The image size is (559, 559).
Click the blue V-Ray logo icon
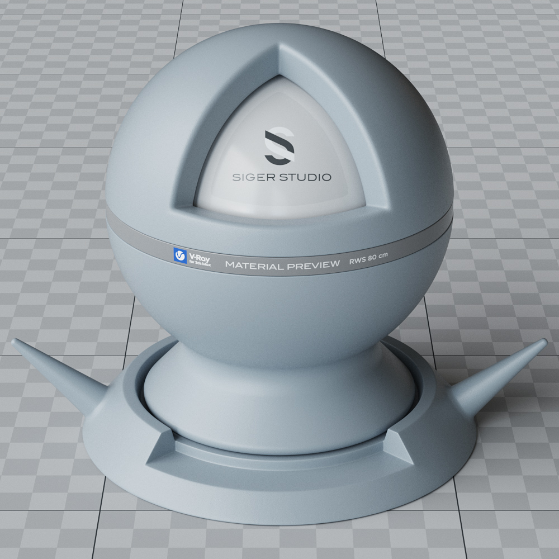point(180,256)
